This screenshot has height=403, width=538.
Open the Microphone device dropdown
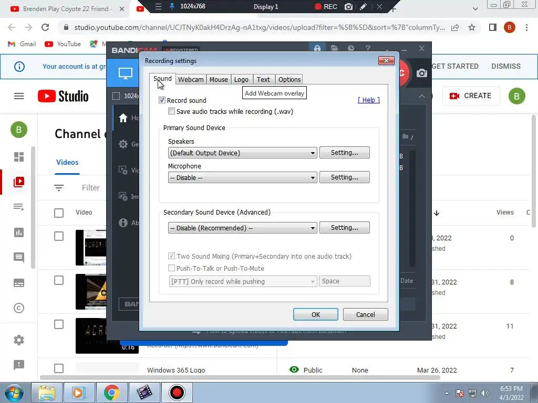click(242, 177)
